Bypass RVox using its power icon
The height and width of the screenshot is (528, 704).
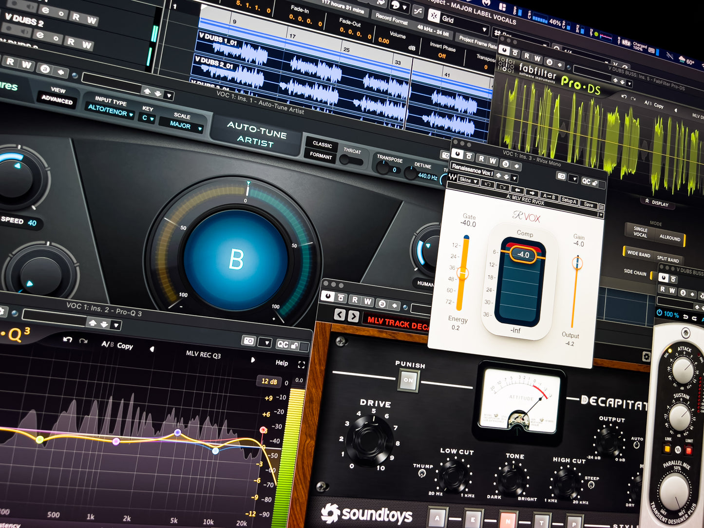click(x=457, y=154)
